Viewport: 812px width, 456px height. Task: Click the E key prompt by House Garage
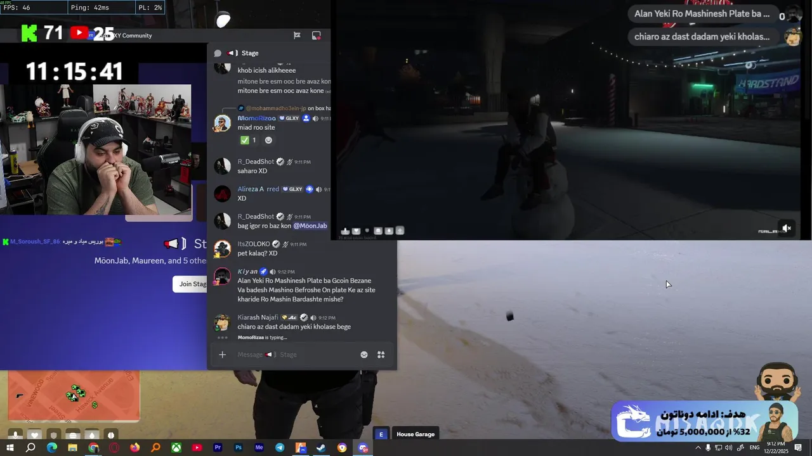[381, 434]
